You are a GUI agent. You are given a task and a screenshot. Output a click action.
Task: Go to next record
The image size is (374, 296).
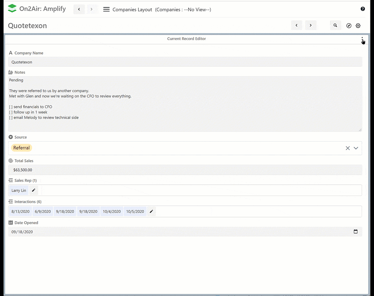click(311, 25)
